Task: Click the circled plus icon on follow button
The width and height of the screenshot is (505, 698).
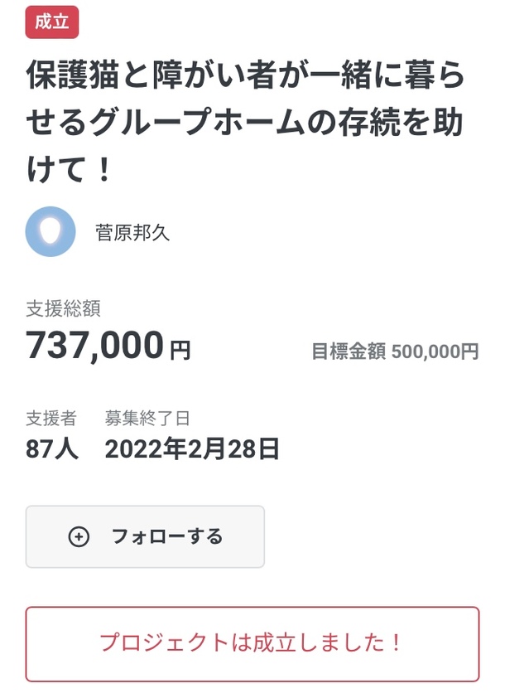Action: coord(79,537)
